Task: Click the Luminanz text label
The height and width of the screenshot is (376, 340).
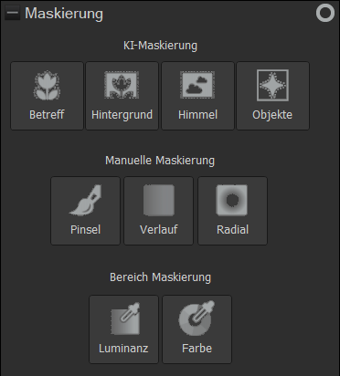Action: coord(123,349)
